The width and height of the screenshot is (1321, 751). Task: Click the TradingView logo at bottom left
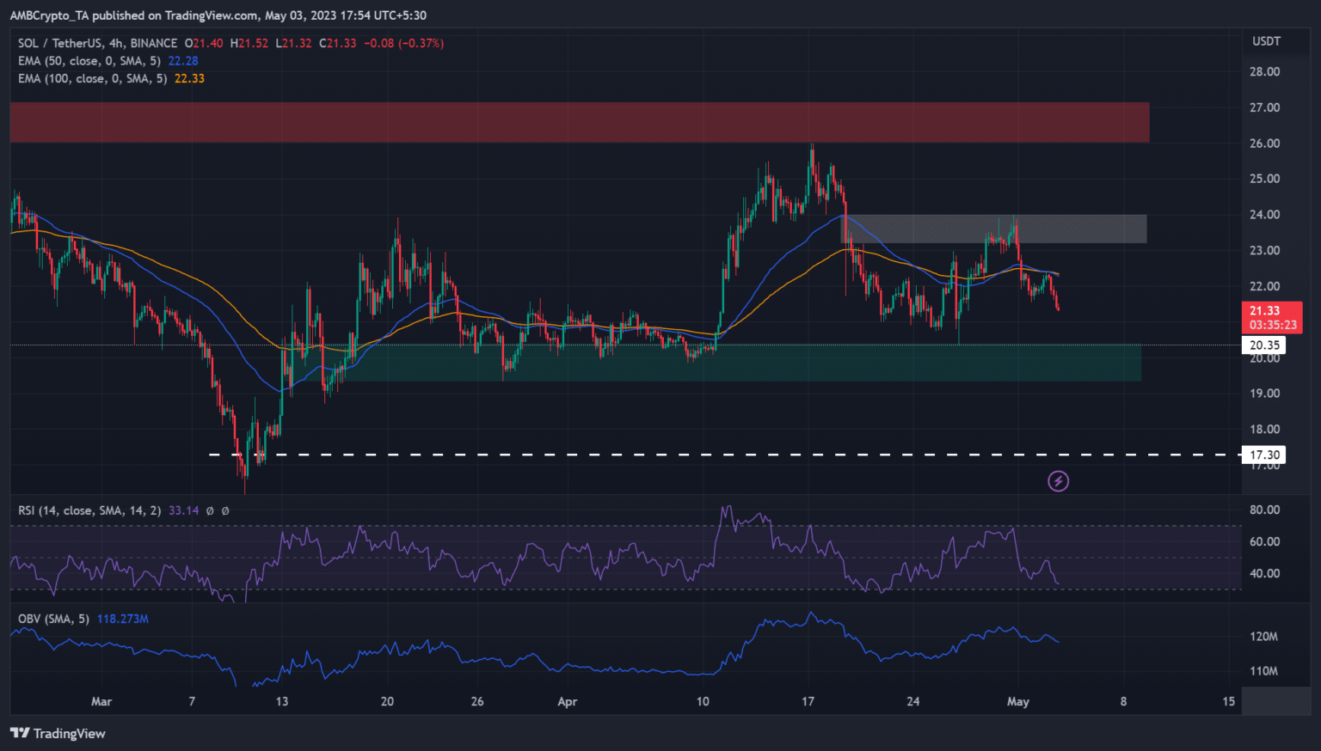tap(58, 733)
